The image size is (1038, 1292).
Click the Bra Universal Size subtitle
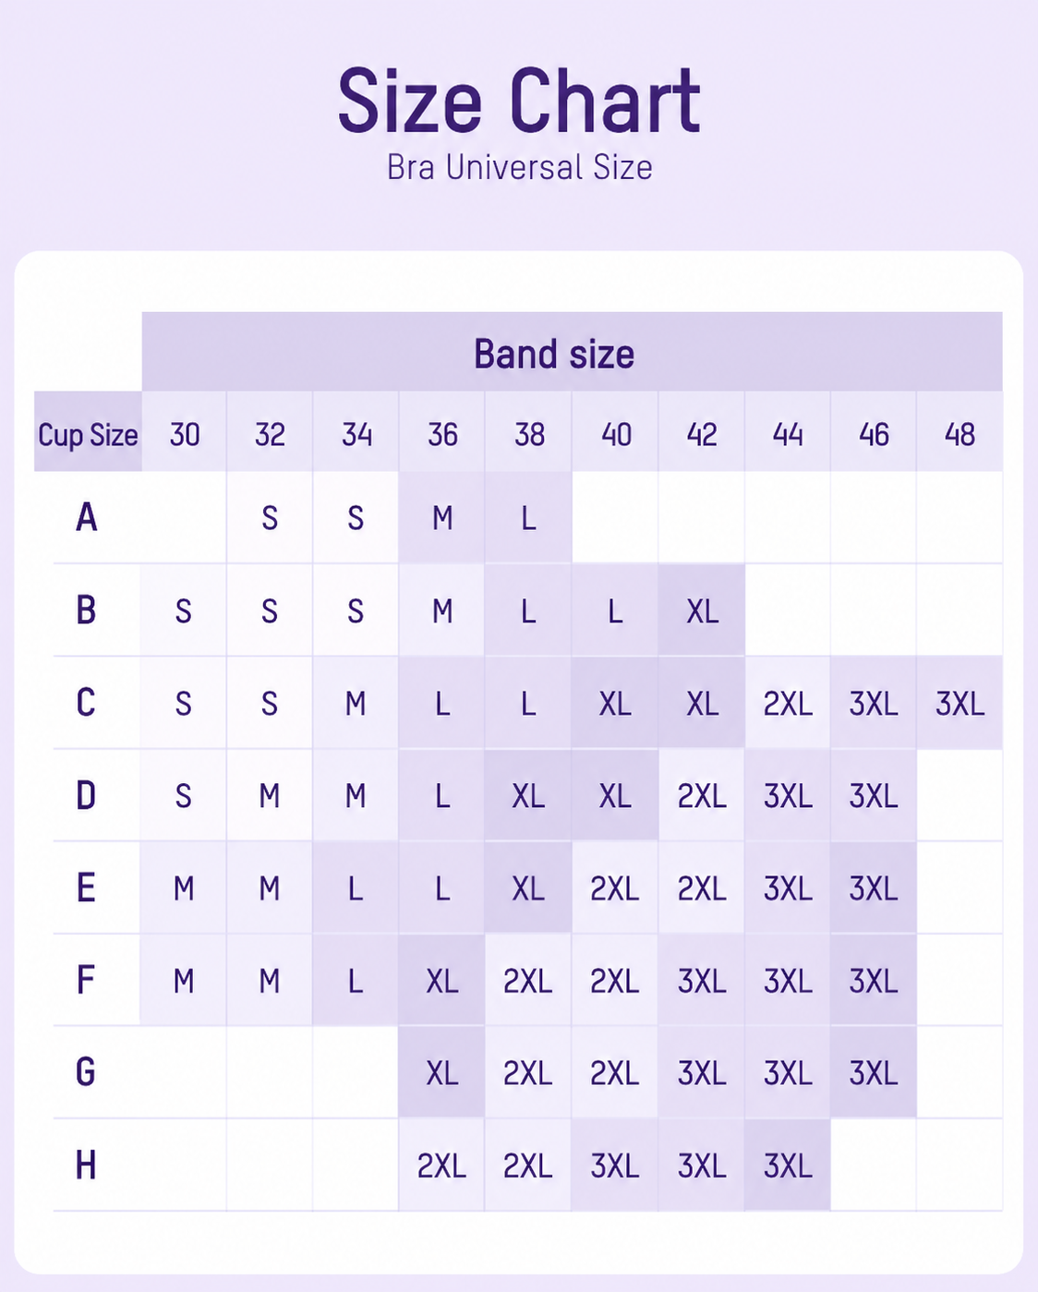pyautogui.click(x=519, y=168)
